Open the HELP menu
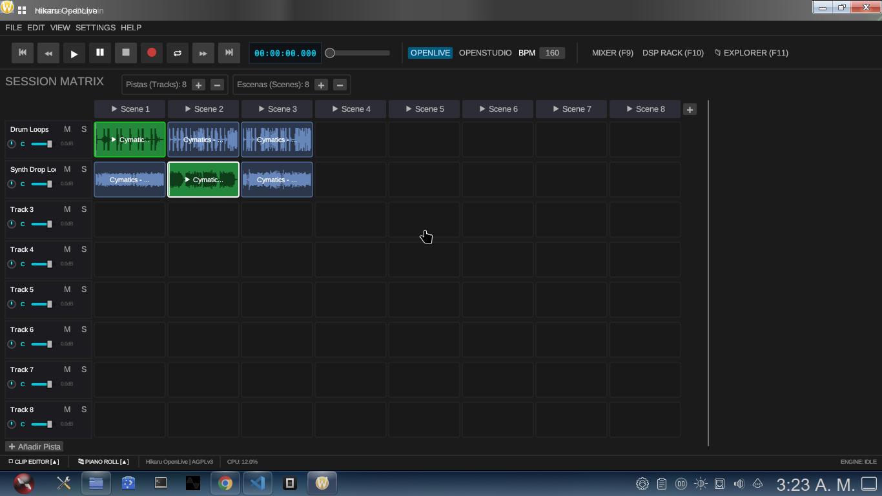Viewport: 882px width, 496px height. 131,28
